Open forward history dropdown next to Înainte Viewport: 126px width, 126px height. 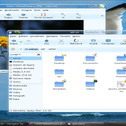tap(37, 42)
